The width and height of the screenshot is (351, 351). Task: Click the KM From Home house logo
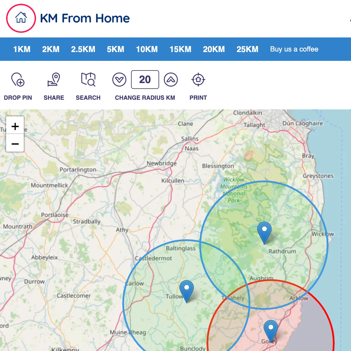click(x=21, y=18)
